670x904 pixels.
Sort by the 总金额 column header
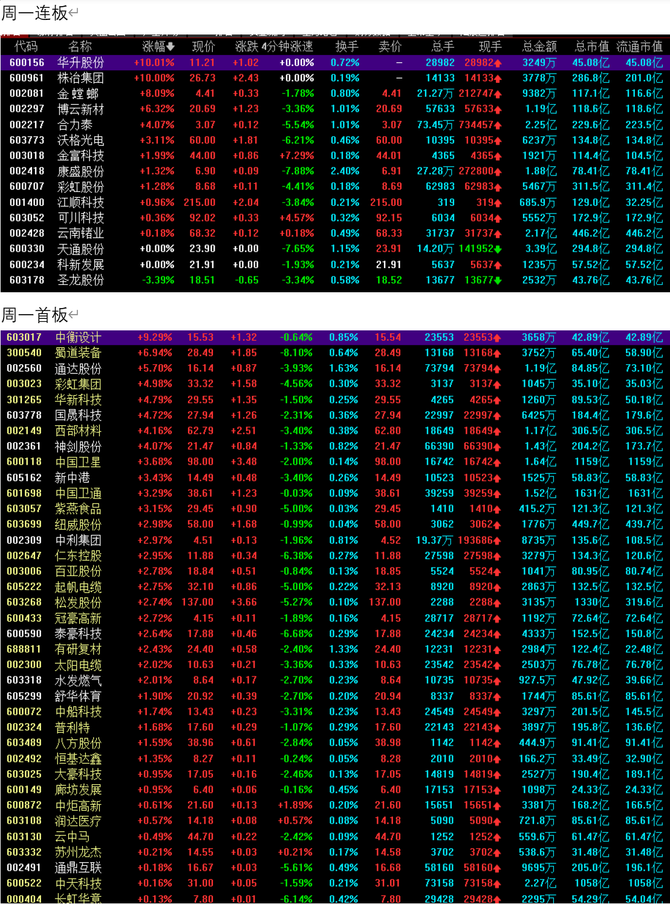point(539,47)
